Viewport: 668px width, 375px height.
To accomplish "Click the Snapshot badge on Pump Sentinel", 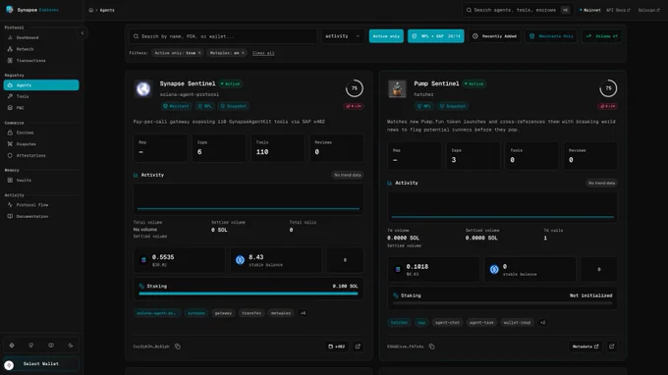I will click(x=453, y=106).
